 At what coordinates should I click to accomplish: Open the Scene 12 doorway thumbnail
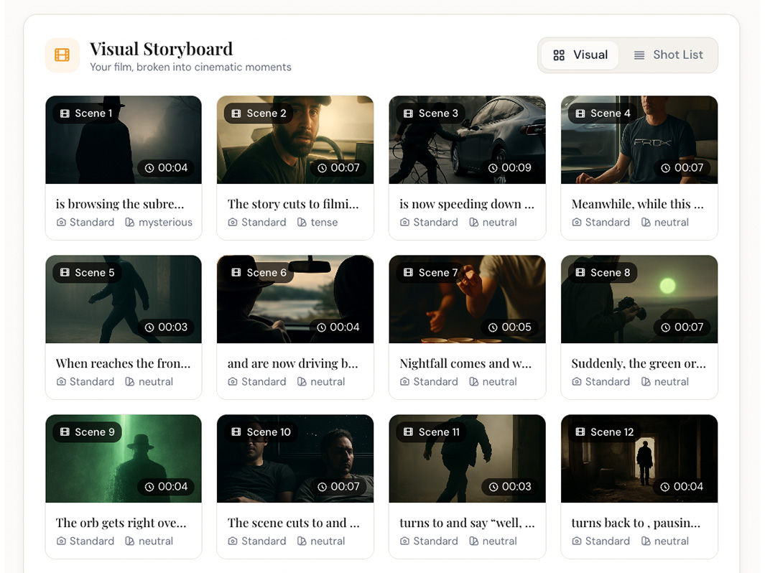click(x=639, y=460)
